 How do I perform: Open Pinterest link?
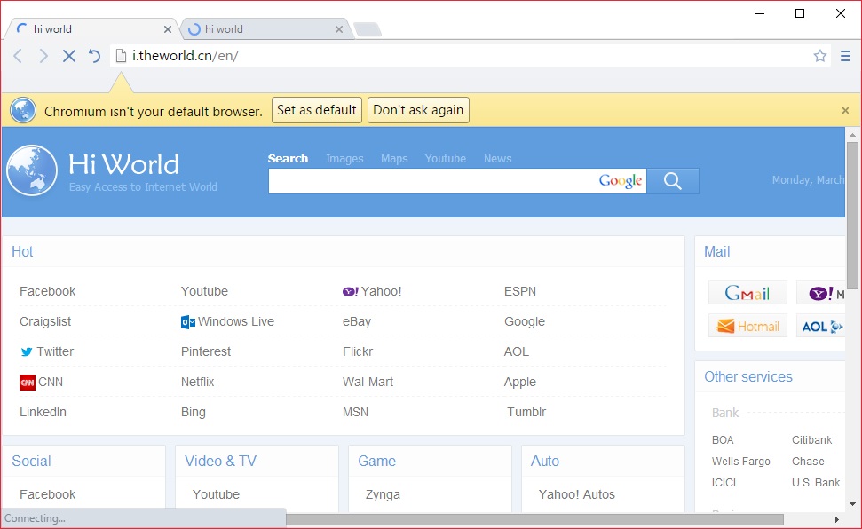tap(206, 352)
